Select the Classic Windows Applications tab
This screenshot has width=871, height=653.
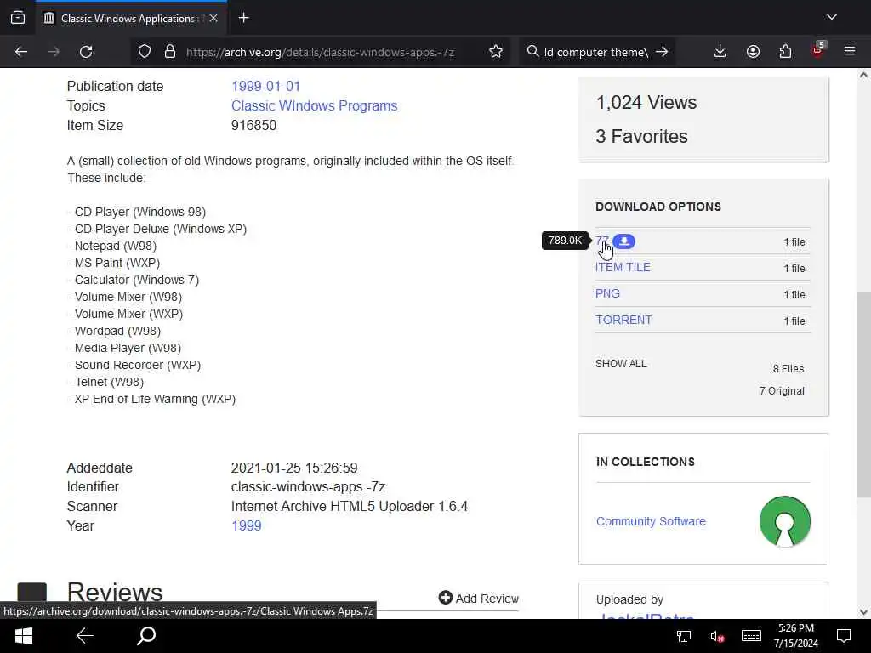pyautogui.click(x=131, y=18)
